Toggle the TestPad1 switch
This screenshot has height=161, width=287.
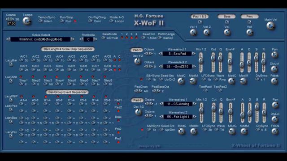(x=205, y=90)
